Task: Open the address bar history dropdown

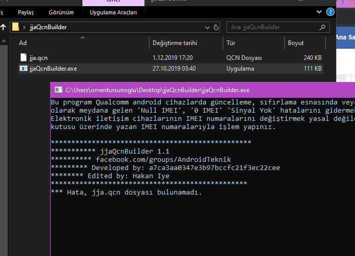Action: (x=207, y=27)
